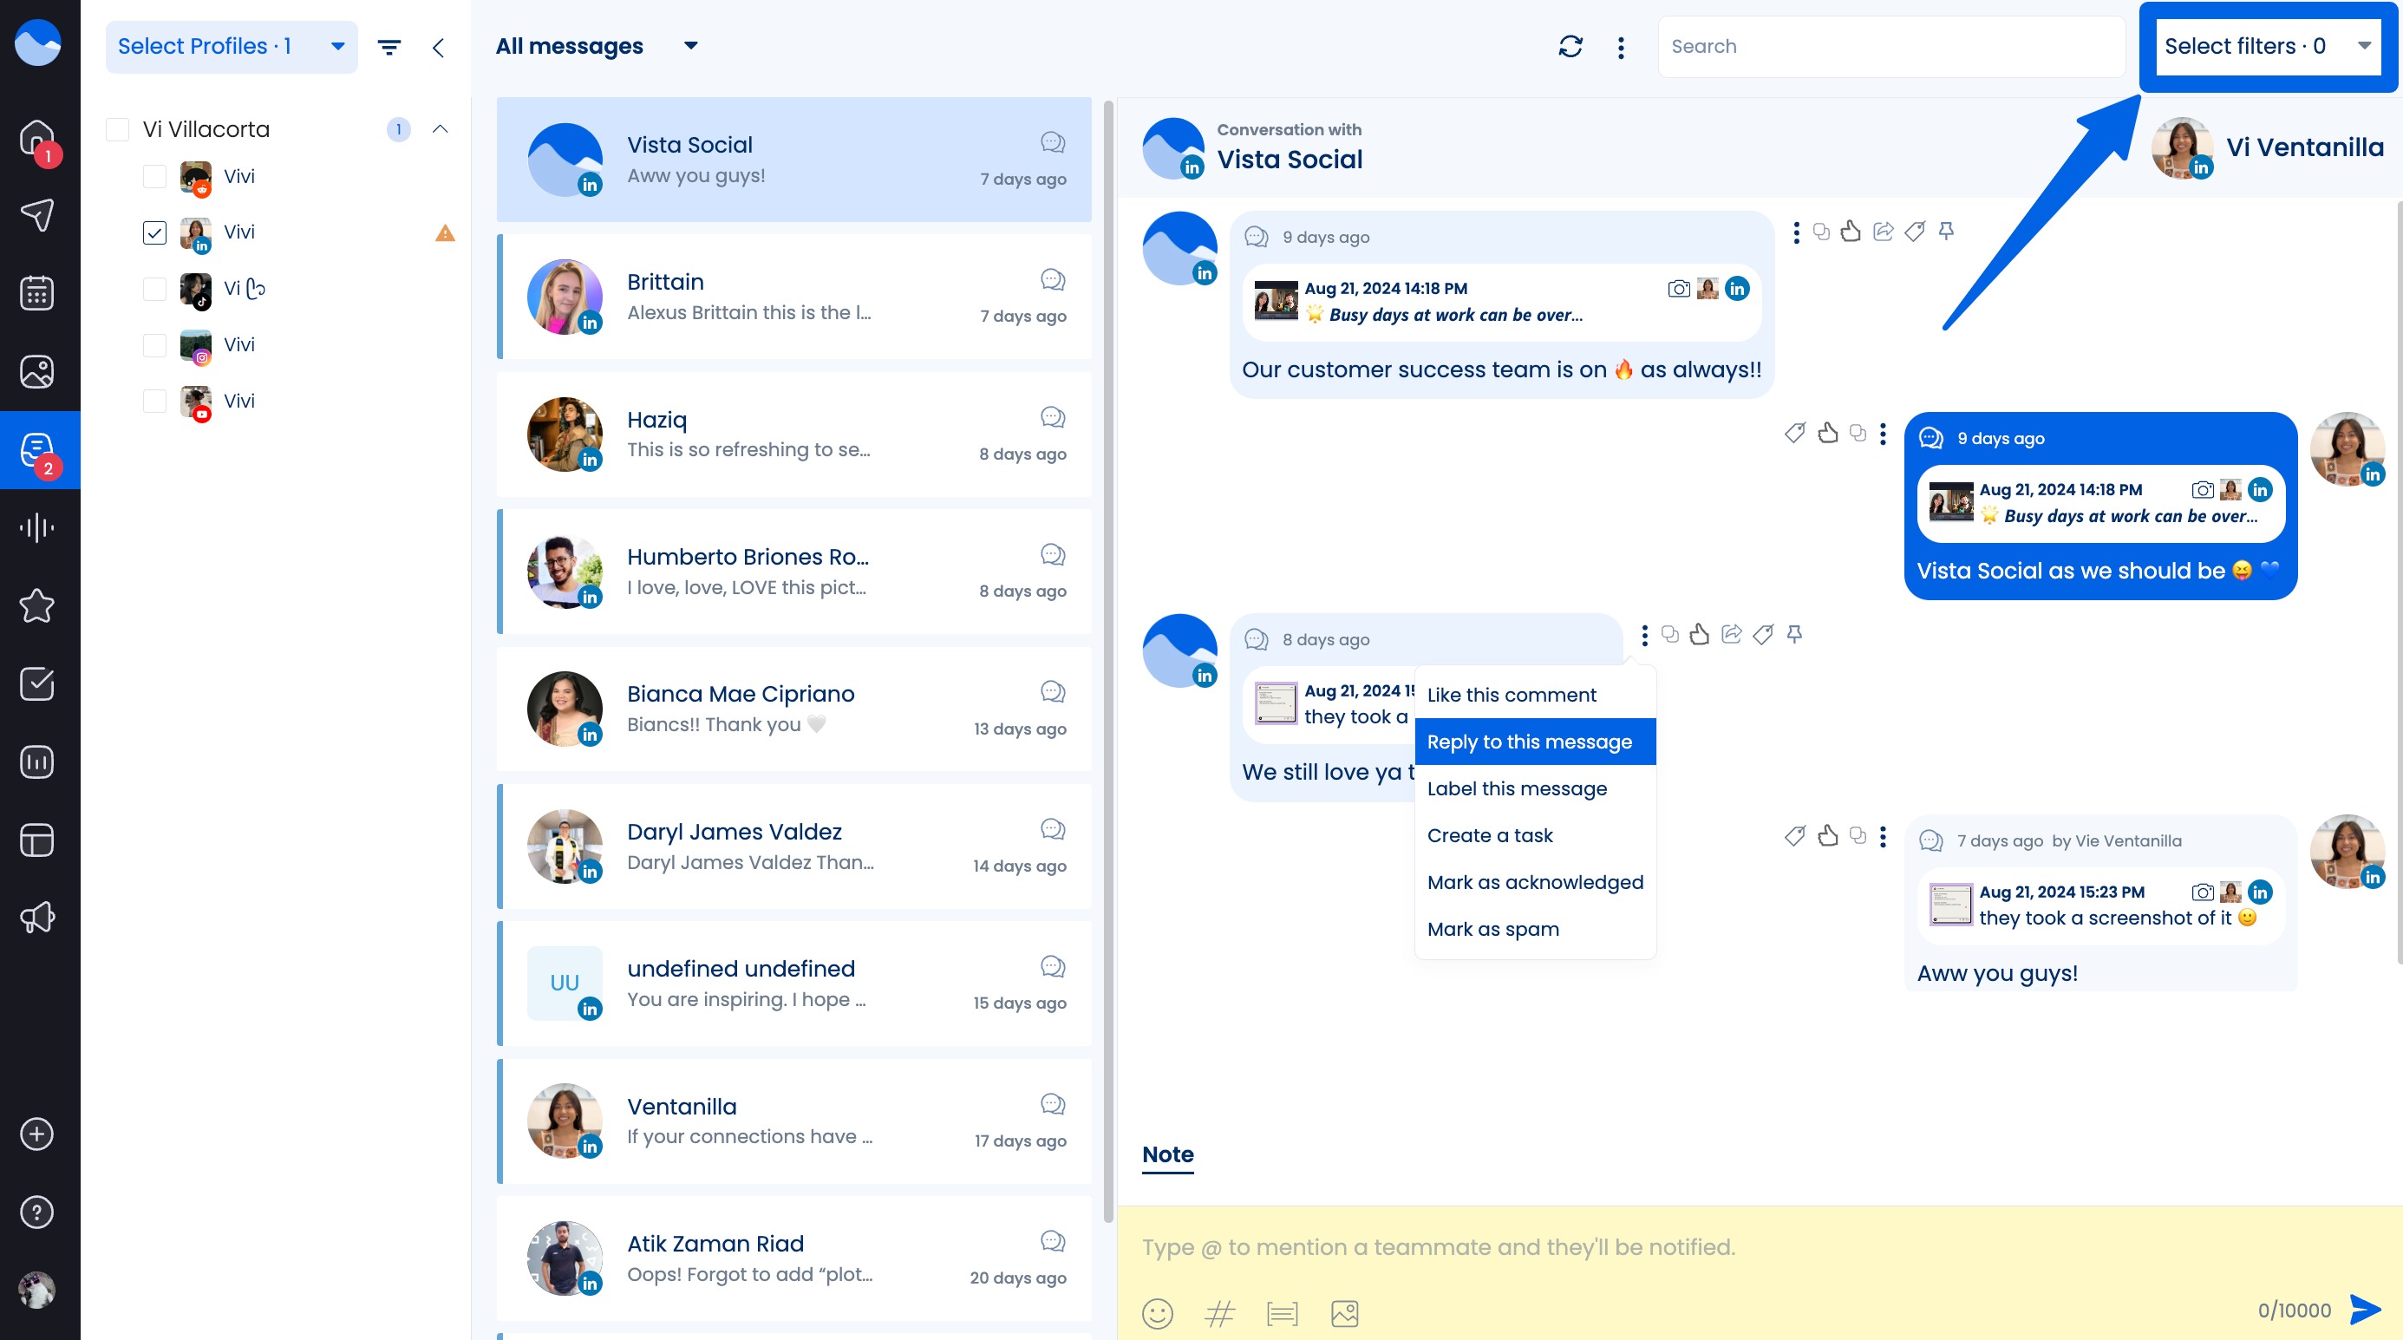
Task: Open the Media library sidebar icon
Action: [36, 370]
